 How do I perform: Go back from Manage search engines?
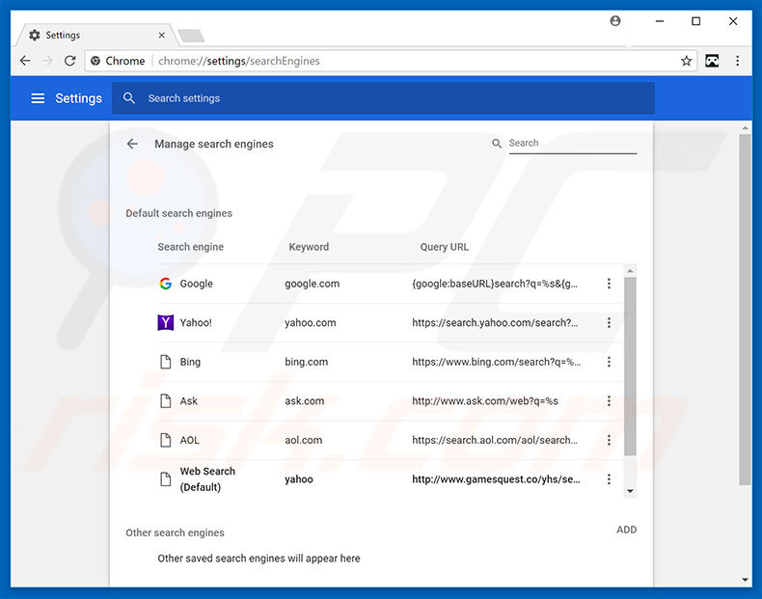(x=132, y=144)
